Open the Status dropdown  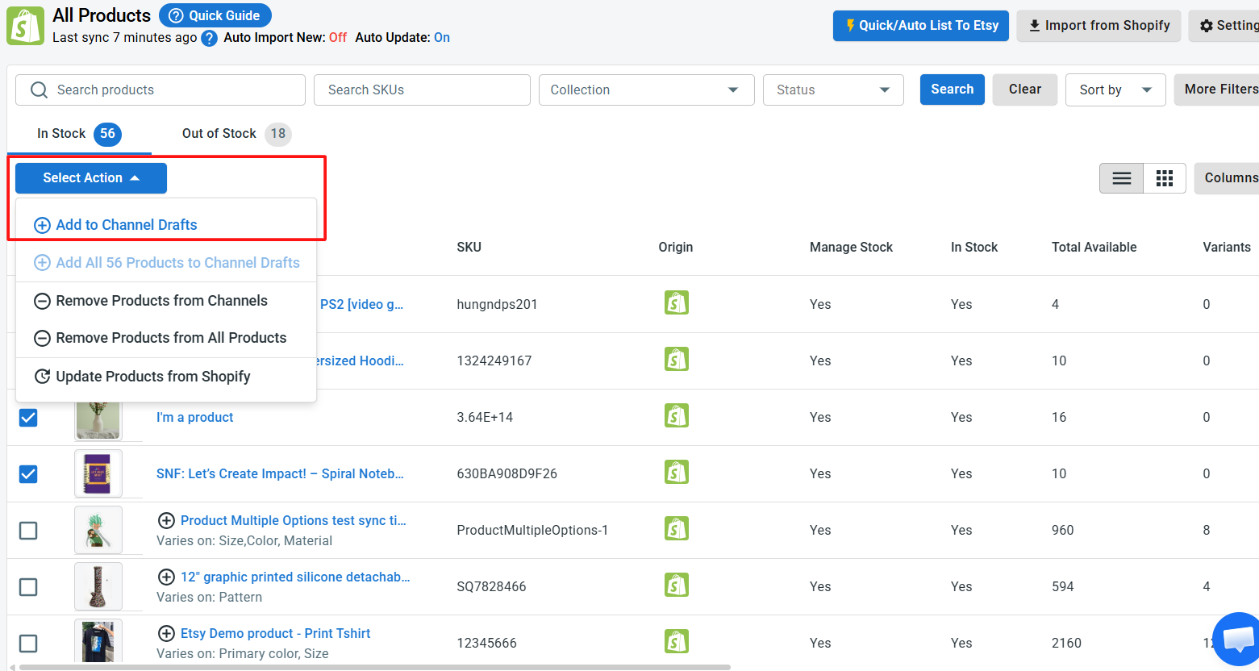point(833,90)
